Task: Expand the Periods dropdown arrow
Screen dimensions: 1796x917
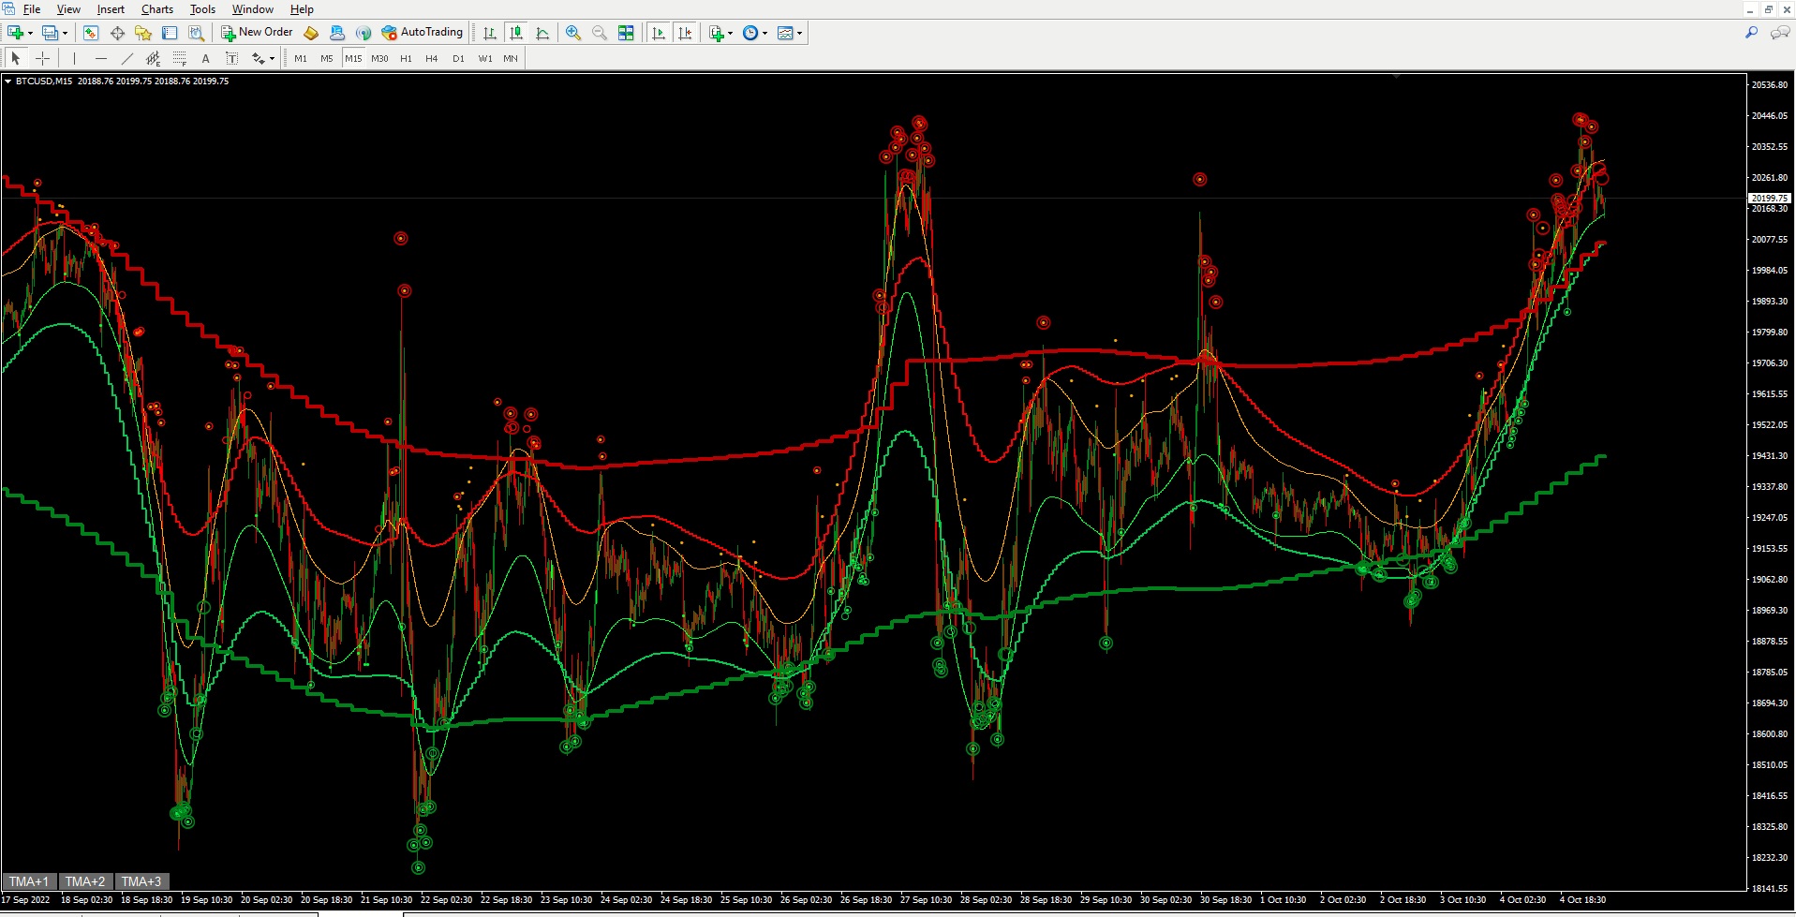Action: point(765,33)
